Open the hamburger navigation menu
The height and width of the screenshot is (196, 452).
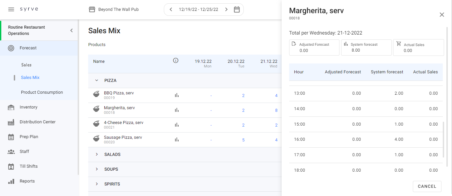pyautogui.click(x=11, y=10)
